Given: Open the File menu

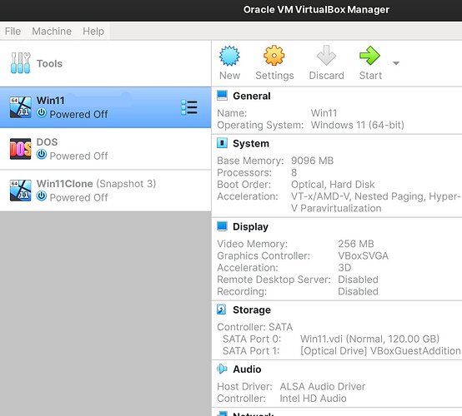Looking at the screenshot, I should [13, 31].
